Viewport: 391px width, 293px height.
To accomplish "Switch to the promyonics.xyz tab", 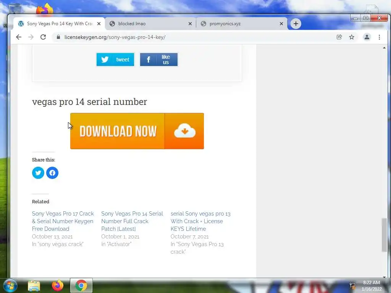I will pyautogui.click(x=242, y=24).
